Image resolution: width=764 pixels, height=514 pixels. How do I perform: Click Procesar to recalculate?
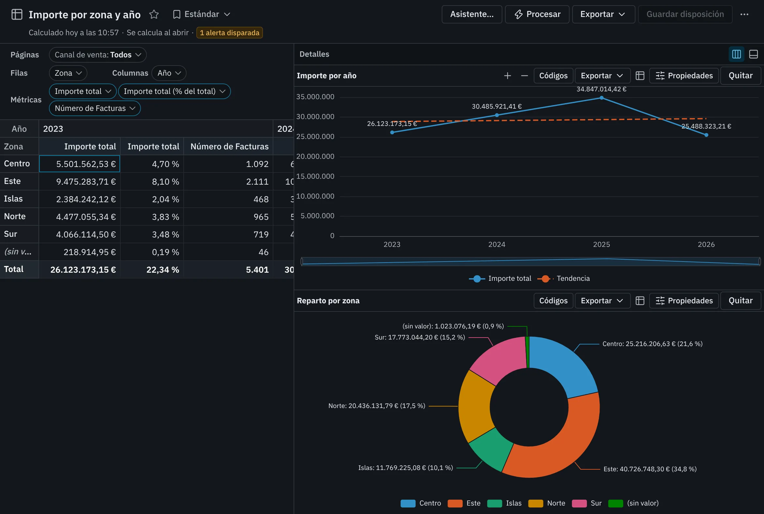click(x=537, y=14)
